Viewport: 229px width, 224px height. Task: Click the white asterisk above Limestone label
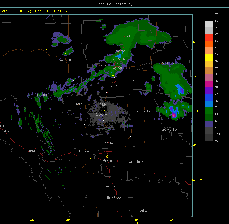pos(41,92)
